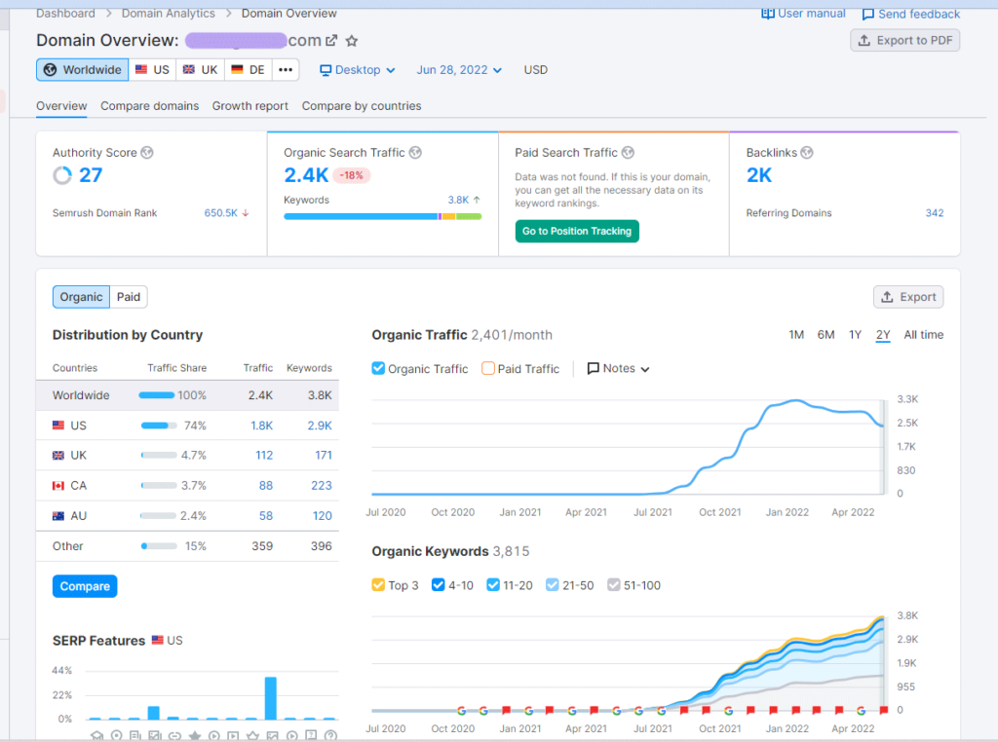Uncheck the Top 3 keywords filter
This screenshot has height=742, width=998.
[377, 585]
